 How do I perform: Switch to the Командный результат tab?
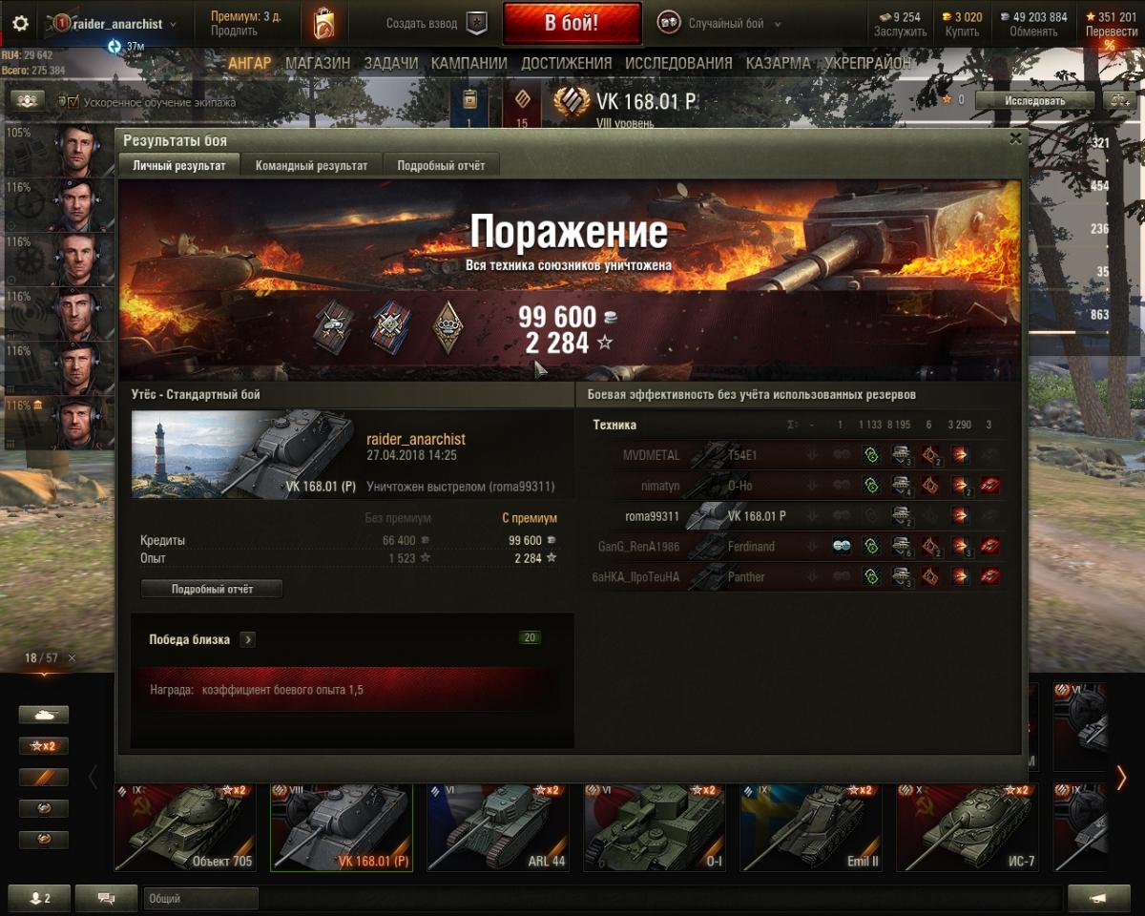click(311, 165)
